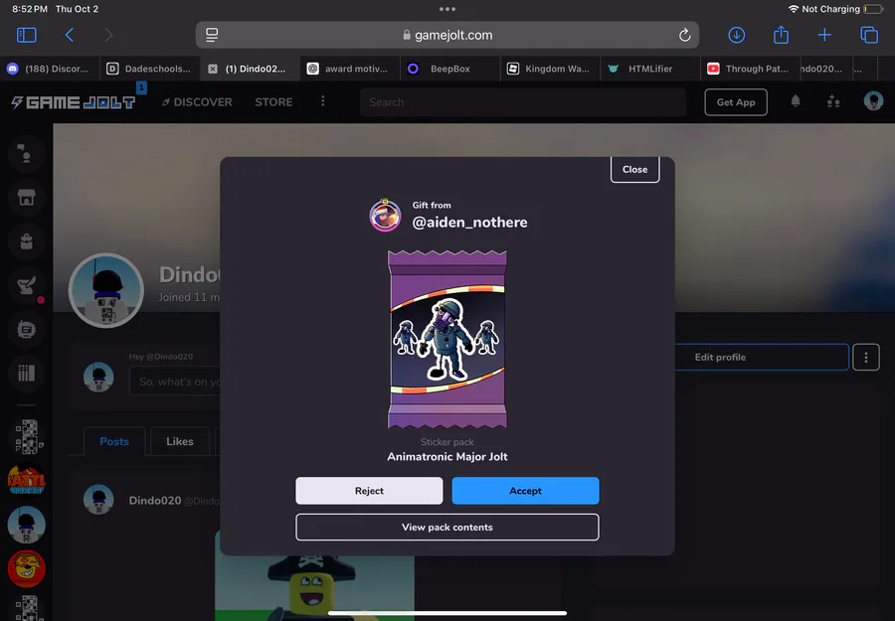The width and height of the screenshot is (895, 621).
Task: Focus the Game Jolt search field
Action: 523,102
